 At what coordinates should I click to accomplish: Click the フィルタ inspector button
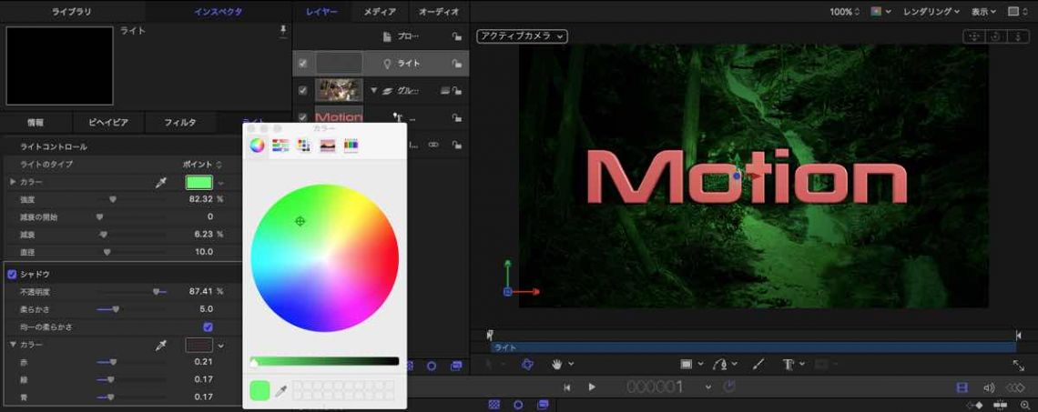tap(179, 122)
